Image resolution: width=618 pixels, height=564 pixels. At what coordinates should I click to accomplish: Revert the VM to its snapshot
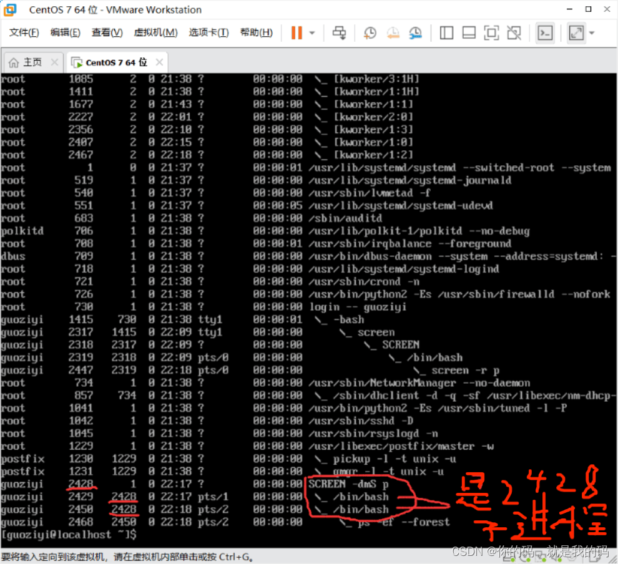pyautogui.click(x=392, y=32)
